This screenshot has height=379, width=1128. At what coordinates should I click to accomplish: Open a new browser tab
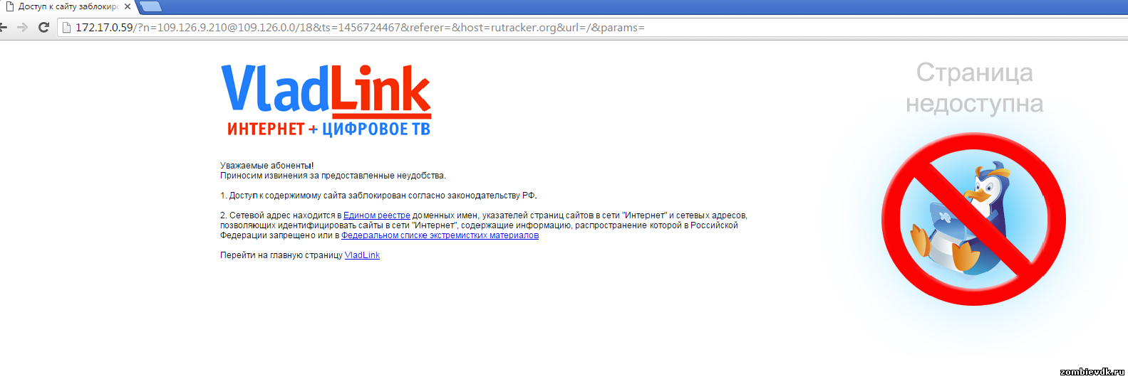tap(150, 6)
